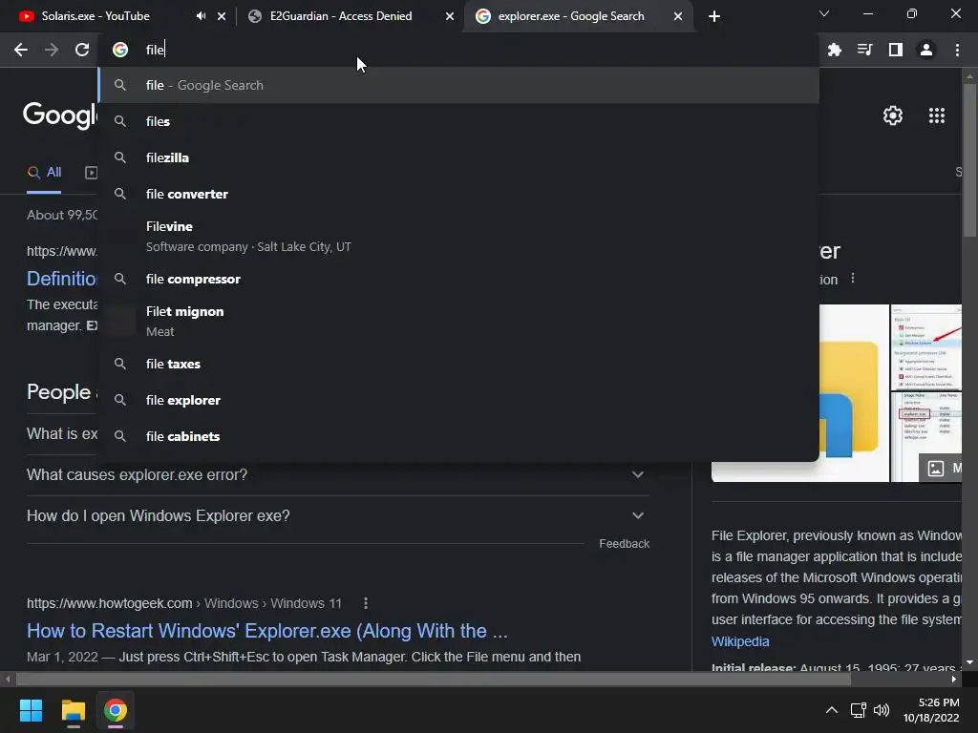Open the howtogeek result three-dot options

point(366,603)
